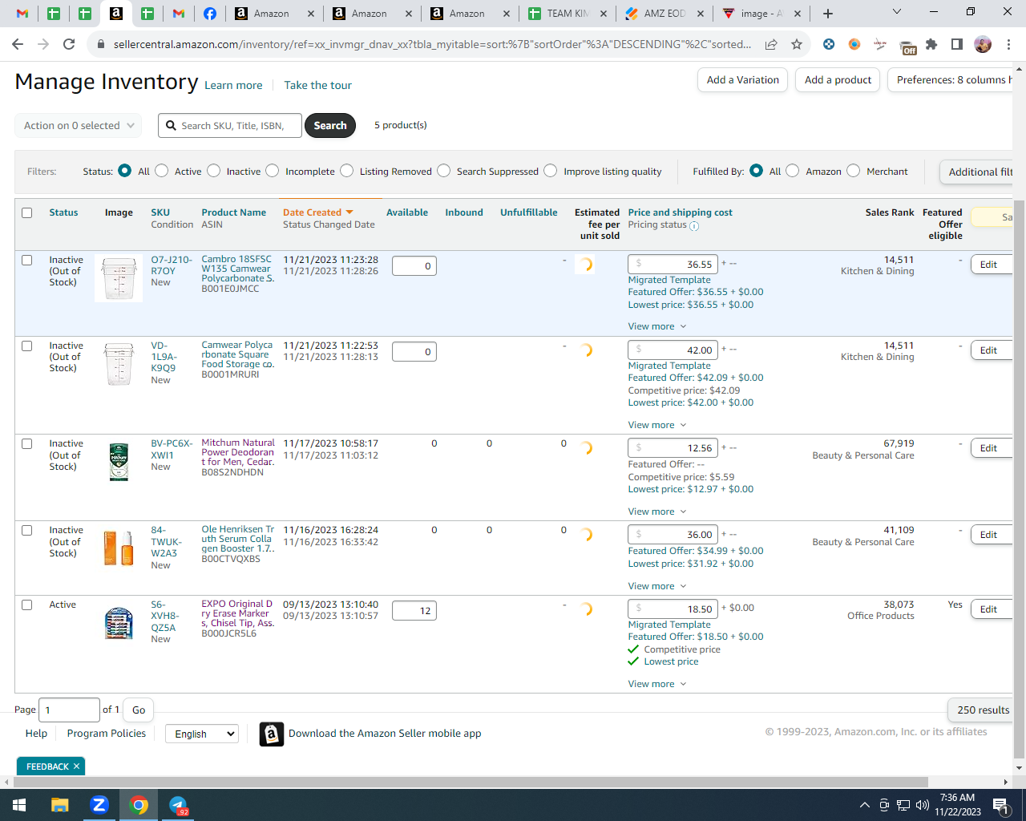This screenshot has width=1026, height=821.
Task: Tick the select-all checkbox in the table header
Action: pos(27,212)
